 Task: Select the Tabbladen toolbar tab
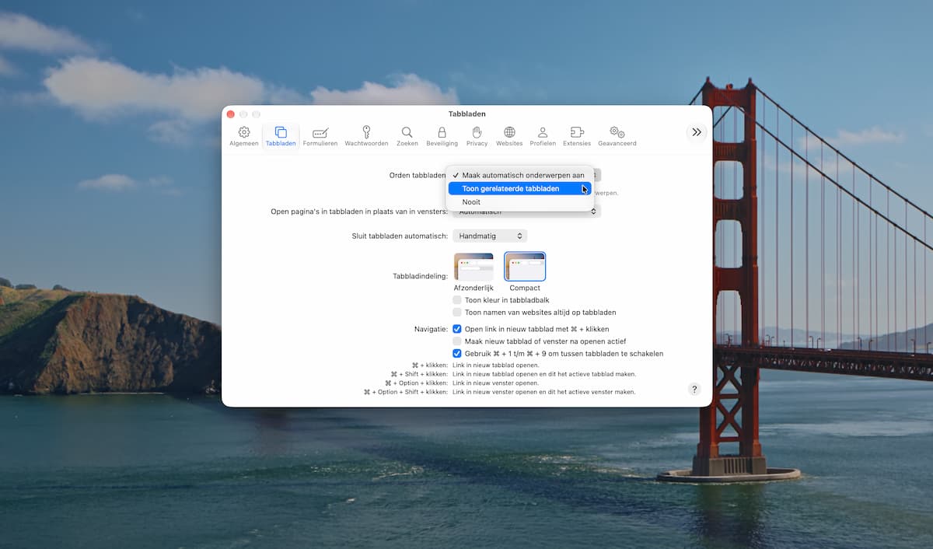281,136
